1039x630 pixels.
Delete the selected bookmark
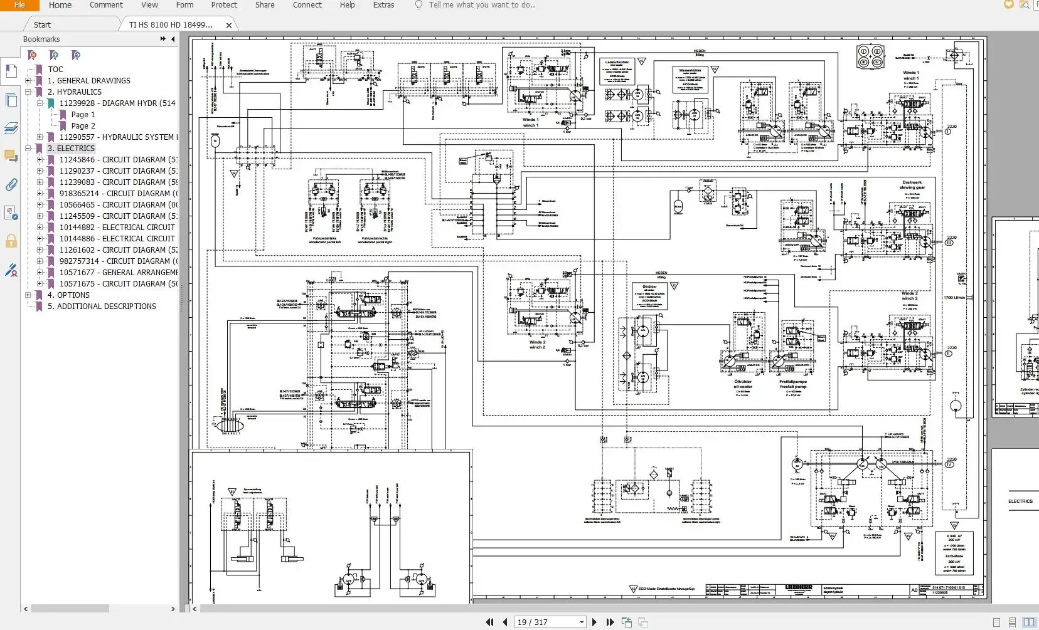pos(32,55)
